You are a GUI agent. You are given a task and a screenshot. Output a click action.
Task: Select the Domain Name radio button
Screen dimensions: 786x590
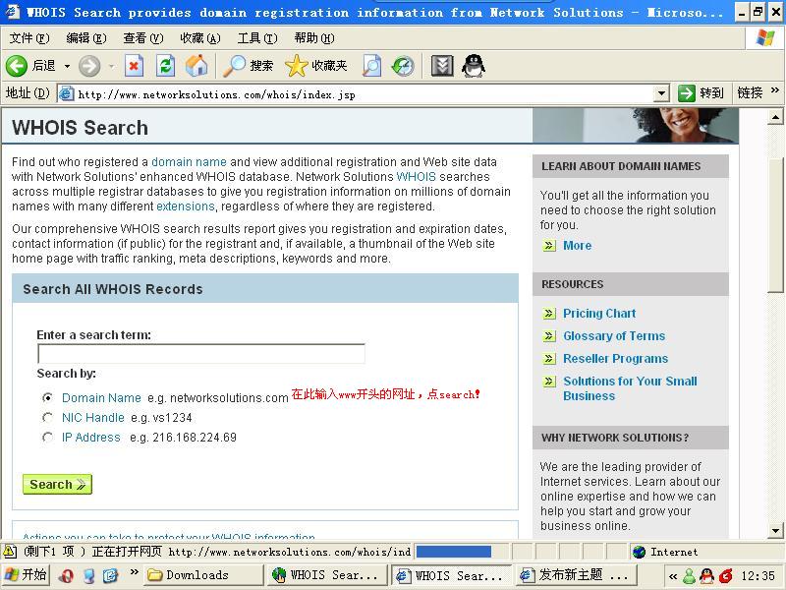[x=47, y=398]
